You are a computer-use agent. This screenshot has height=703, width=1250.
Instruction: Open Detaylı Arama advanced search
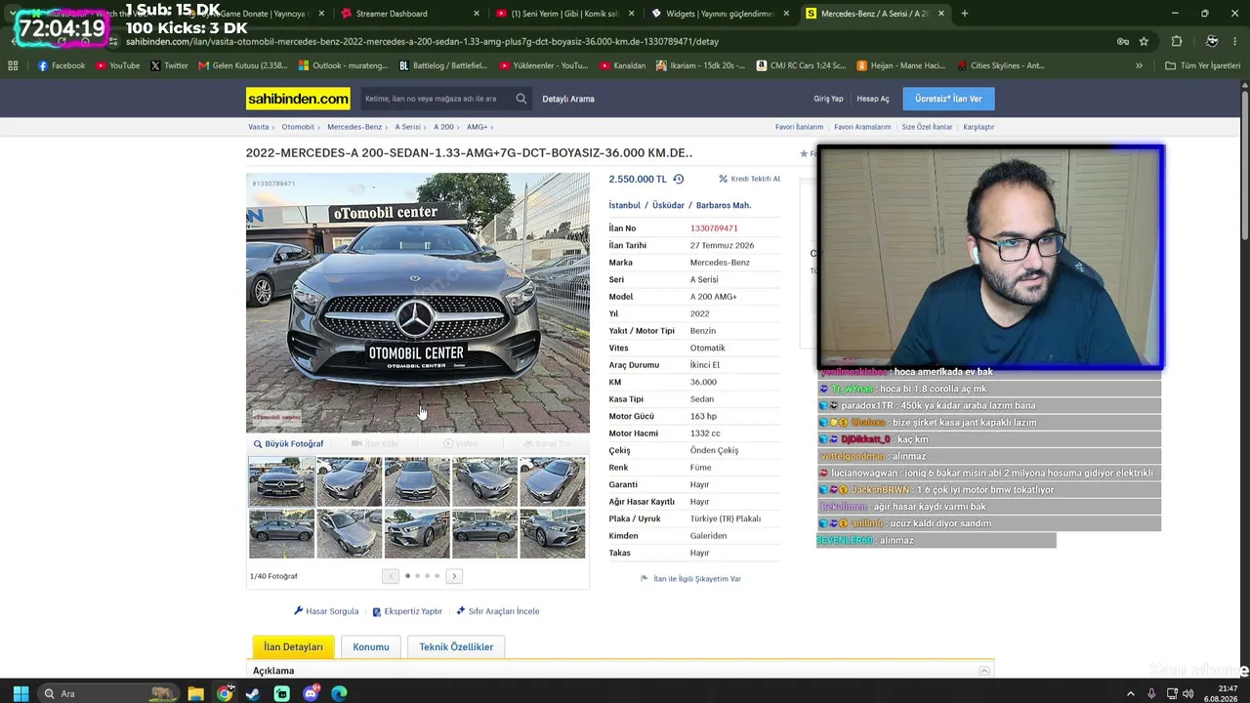point(568,99)
